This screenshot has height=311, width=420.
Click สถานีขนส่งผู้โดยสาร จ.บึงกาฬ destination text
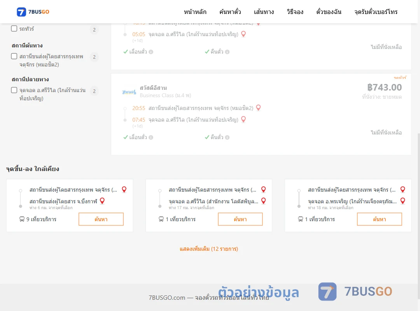click(63, 201)
